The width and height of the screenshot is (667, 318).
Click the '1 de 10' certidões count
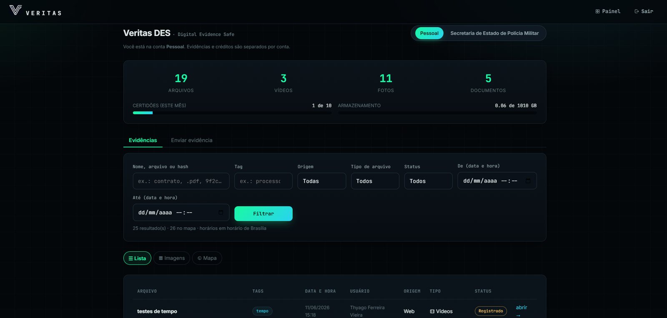(322, 106)
